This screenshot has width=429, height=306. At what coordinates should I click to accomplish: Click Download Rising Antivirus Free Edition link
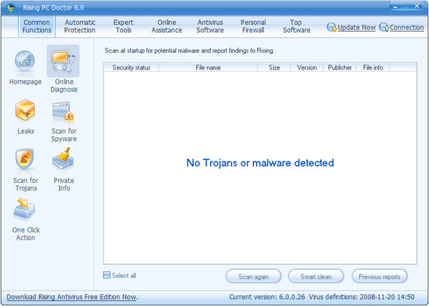click(x=72, y=297)
